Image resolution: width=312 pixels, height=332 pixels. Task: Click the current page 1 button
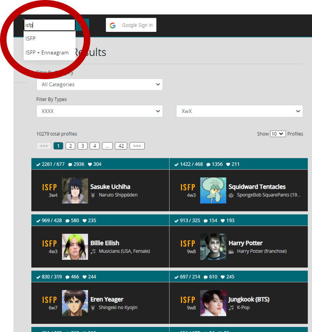click(x=58, y=146)
